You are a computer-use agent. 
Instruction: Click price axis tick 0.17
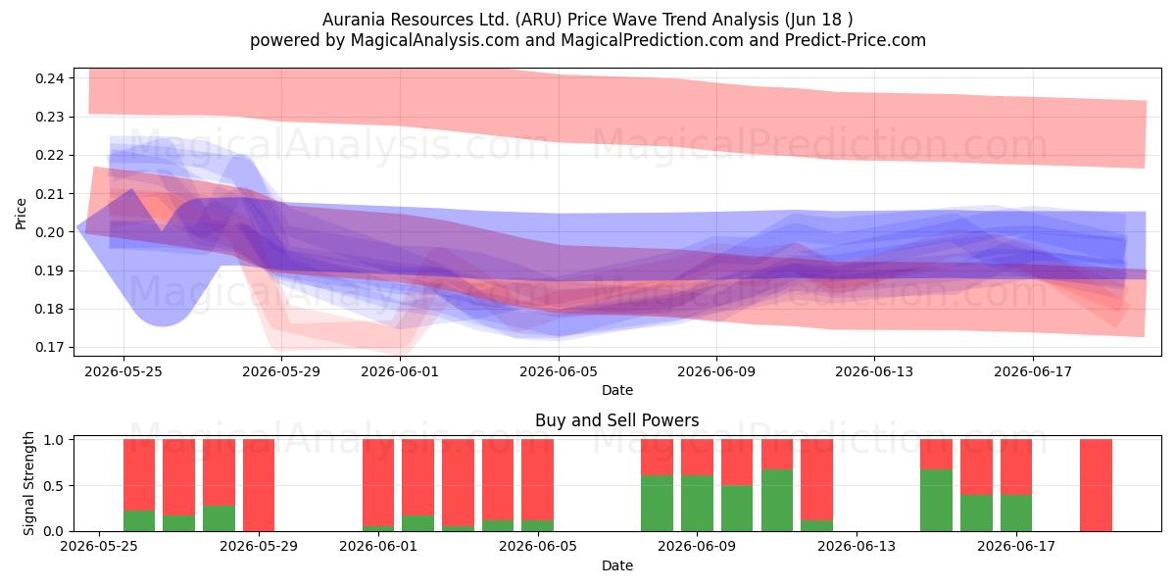[50, 347]
